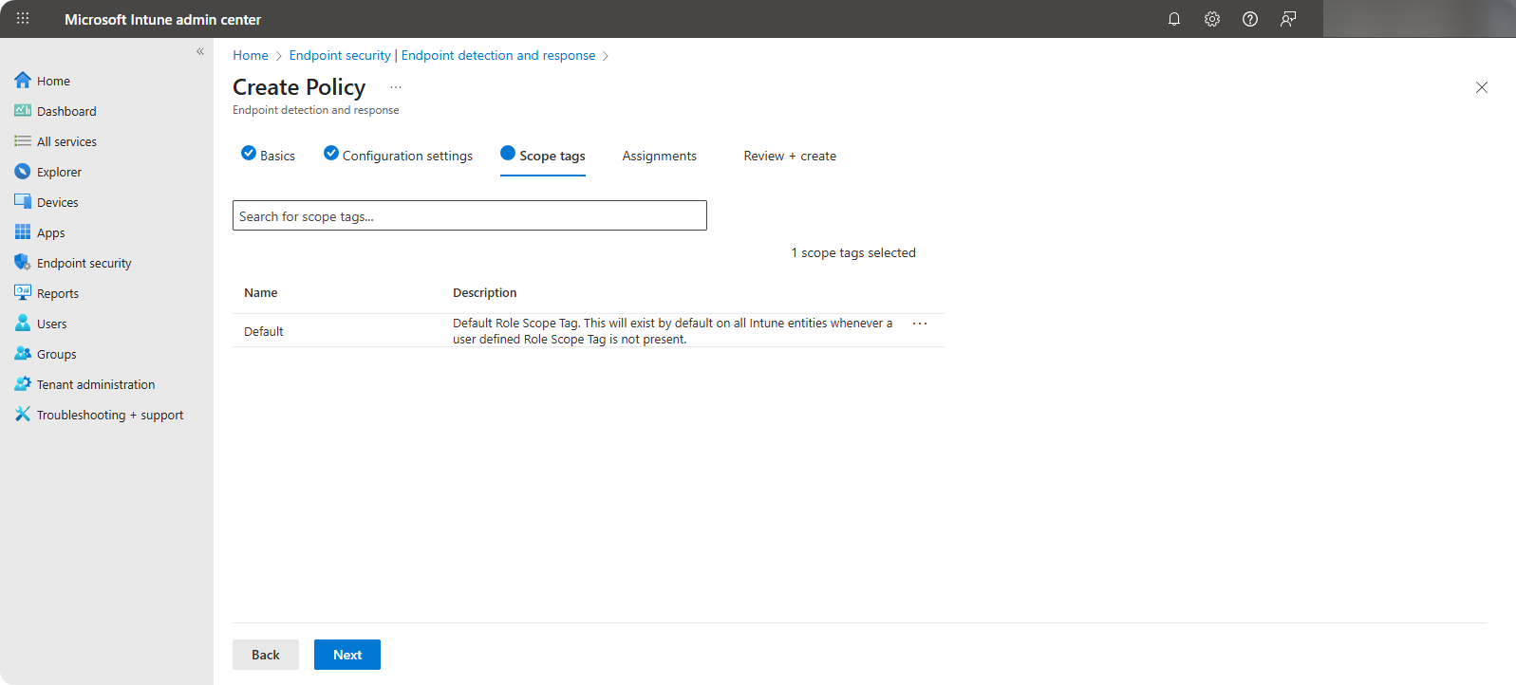Viewport: 1516px width, 685px height.
Task: Open the feedback icon in header
Action: 1288,19
